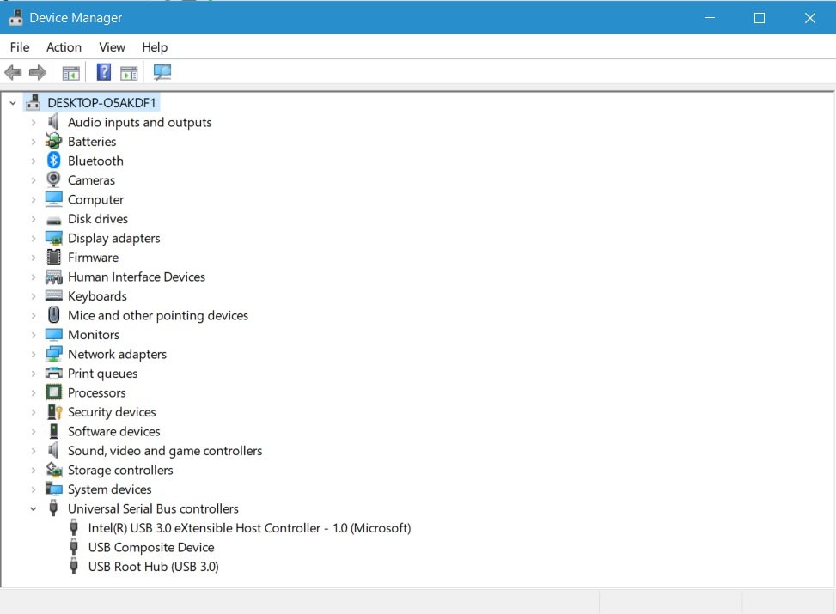Click the Show/Hide Action Pane toolbar icon

click(129, 72)
